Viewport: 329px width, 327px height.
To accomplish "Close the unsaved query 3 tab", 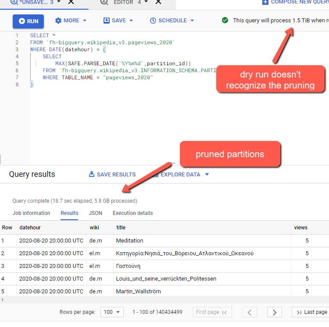I will [71, 2].
